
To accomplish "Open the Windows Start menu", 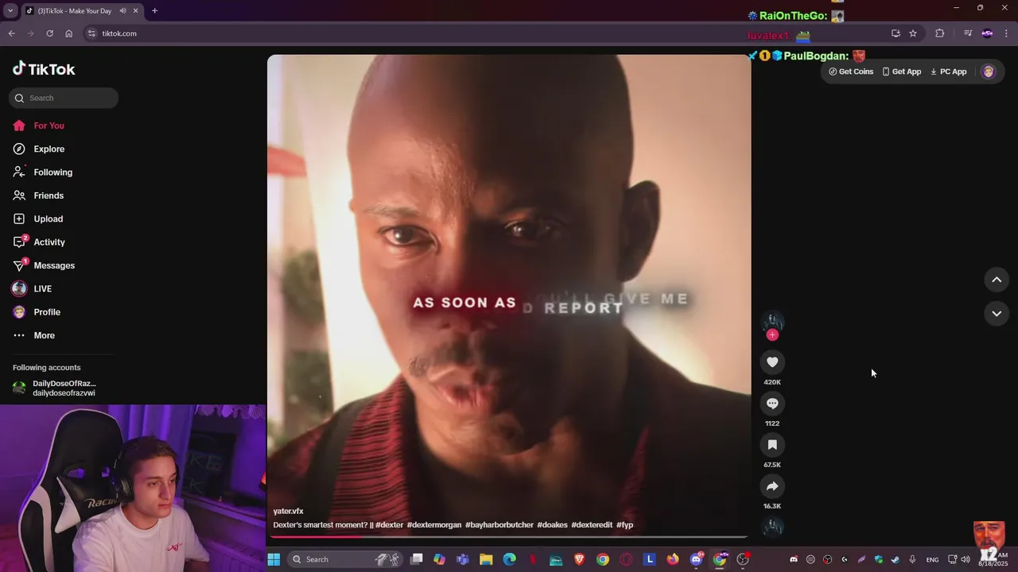I will 274,559.
